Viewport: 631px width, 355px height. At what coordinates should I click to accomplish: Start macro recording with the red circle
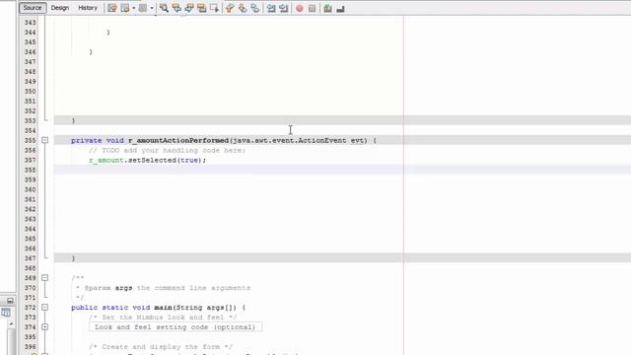click(x=300, y=9)
